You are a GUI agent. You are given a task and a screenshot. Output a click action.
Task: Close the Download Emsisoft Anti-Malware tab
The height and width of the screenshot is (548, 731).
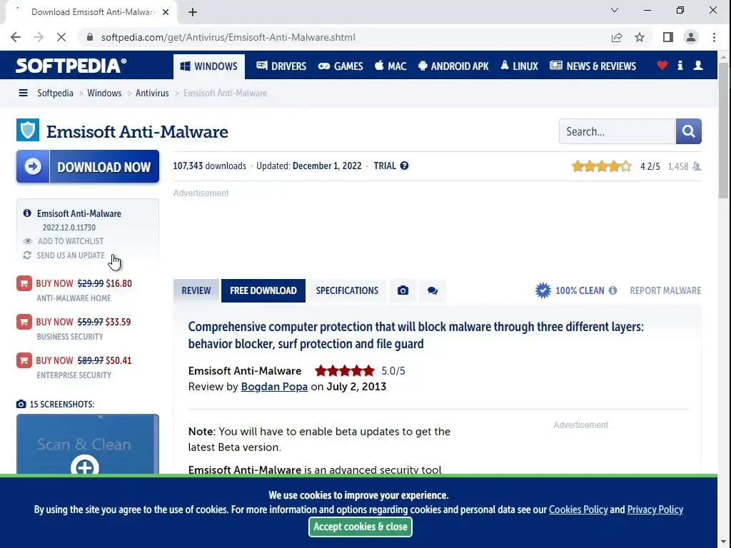[x=166, y=12]
